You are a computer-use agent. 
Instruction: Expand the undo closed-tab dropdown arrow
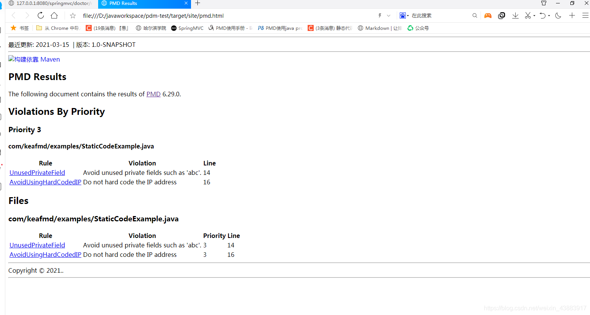click(x=549, y=16)
